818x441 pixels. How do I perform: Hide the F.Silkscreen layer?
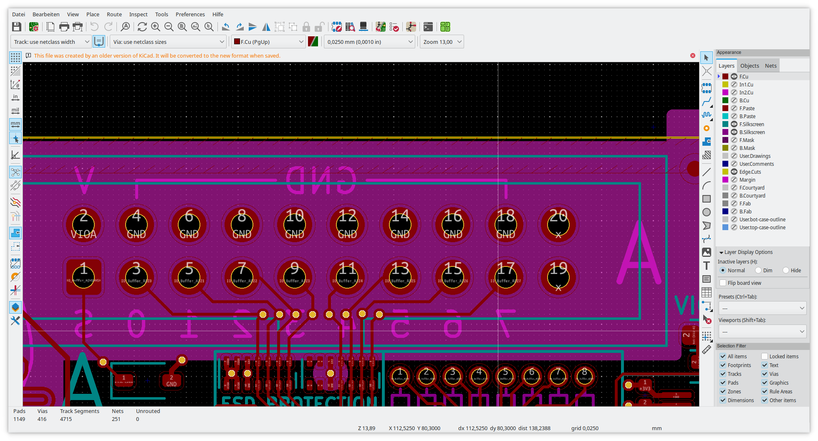coord(734,124)
